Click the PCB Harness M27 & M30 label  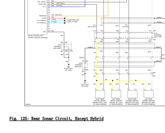57,47
